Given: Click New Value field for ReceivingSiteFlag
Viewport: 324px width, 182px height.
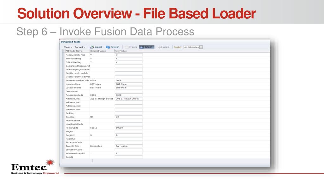Looking at the screenshot, I should click(128, 55).
